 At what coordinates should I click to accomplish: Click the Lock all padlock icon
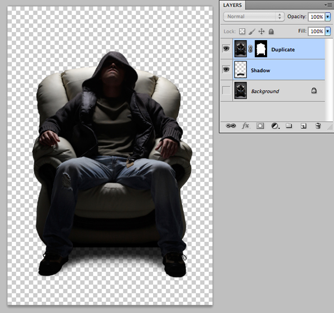click(x=271, y=32)
